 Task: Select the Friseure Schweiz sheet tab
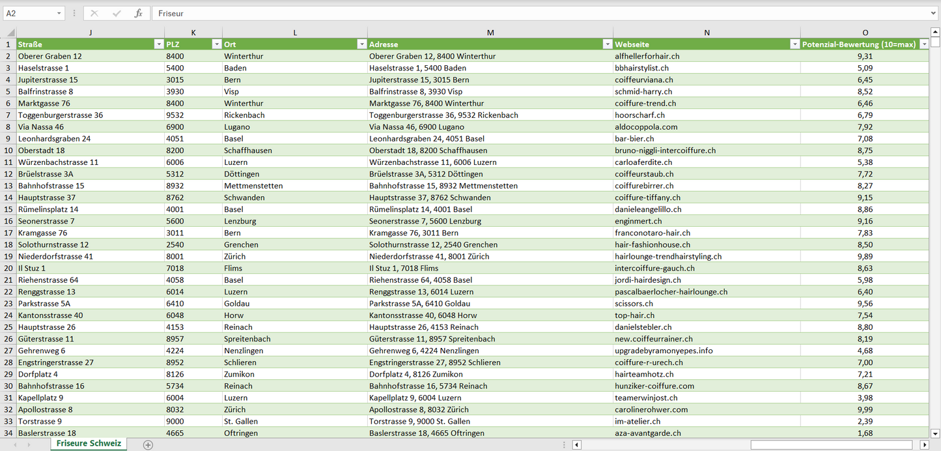(89, 444)
